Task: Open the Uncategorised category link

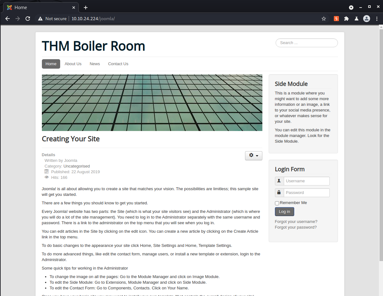Action: tap(77, 166)
